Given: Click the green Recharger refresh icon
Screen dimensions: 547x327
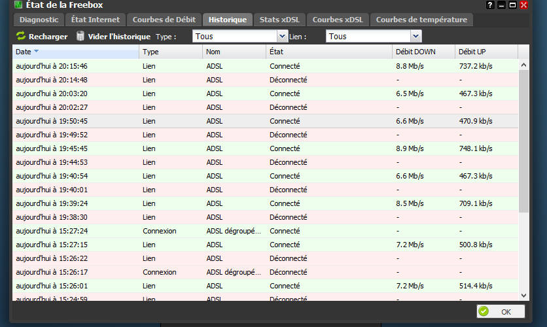Looking at the screenshot, I should 21,36.
